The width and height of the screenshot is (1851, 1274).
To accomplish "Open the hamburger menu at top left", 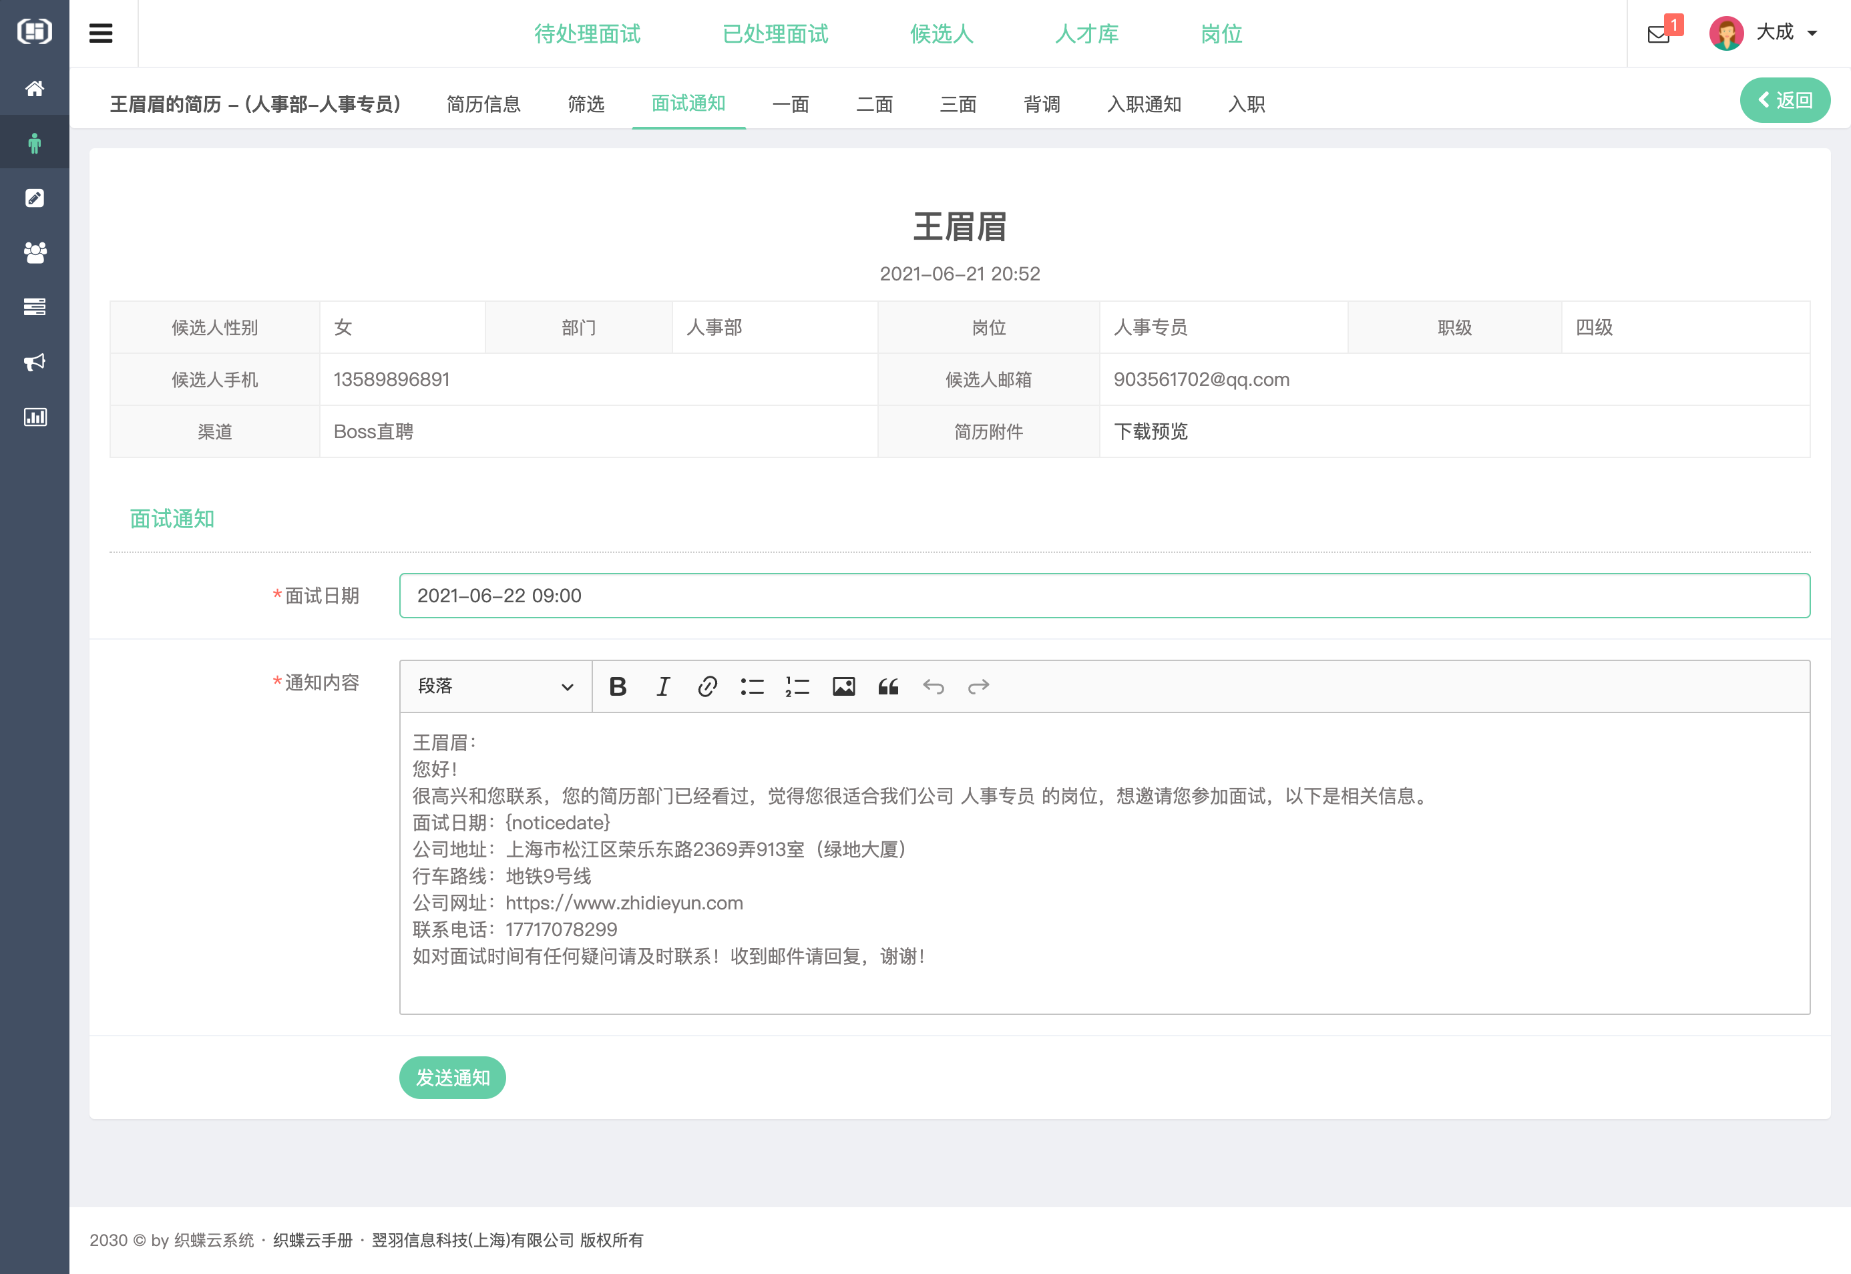I will click(x=102, y=33).
